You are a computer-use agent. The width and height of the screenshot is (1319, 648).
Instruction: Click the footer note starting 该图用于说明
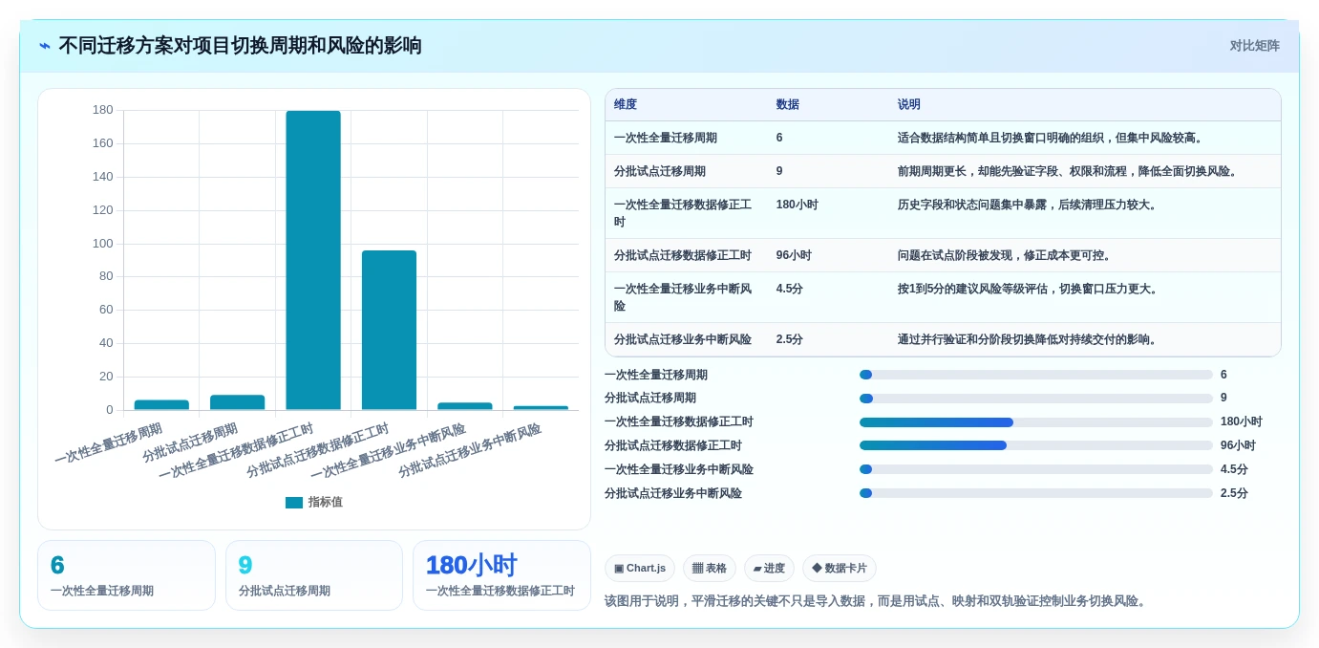tap(877, 601)
